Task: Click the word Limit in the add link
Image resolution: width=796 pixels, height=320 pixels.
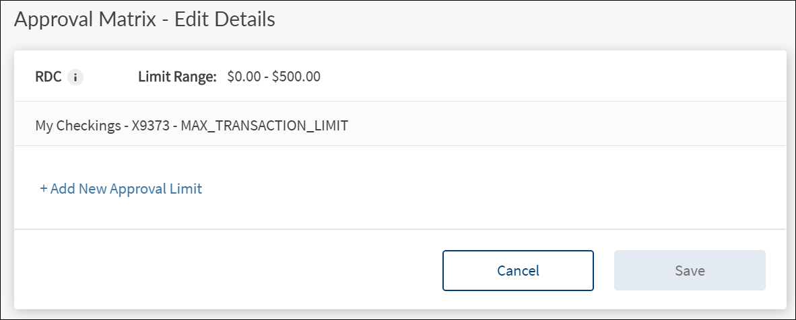Action: tap(187, 189)
